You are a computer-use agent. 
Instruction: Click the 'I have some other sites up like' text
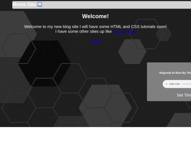point(83,31)
